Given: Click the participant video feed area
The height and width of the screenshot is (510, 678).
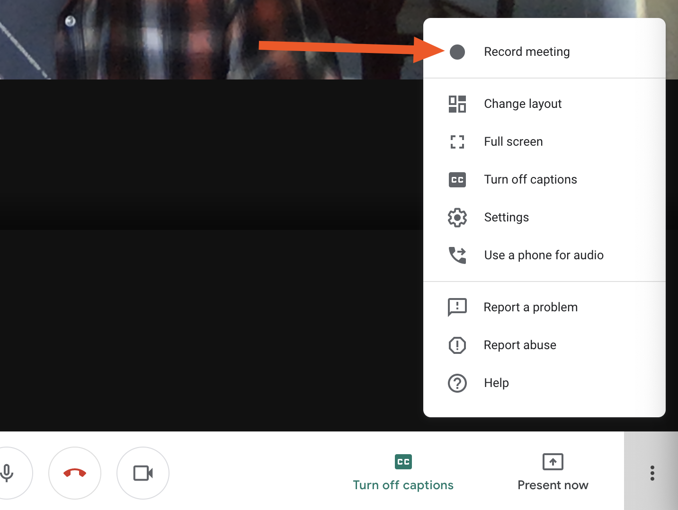Looking at the screenshot, I should tap(211, 40).
